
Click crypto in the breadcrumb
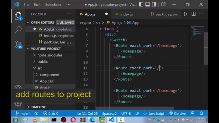pos(86,23)
